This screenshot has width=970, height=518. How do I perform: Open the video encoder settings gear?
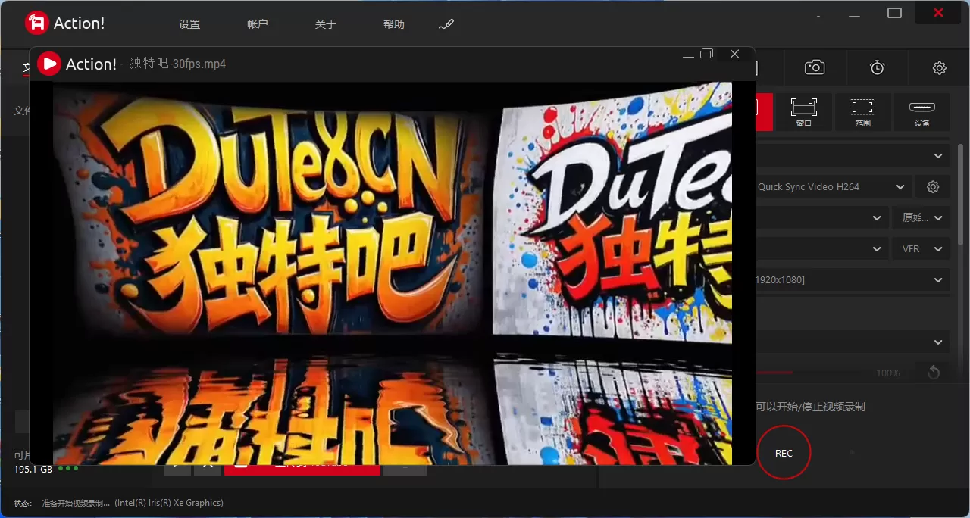point(933,187)
